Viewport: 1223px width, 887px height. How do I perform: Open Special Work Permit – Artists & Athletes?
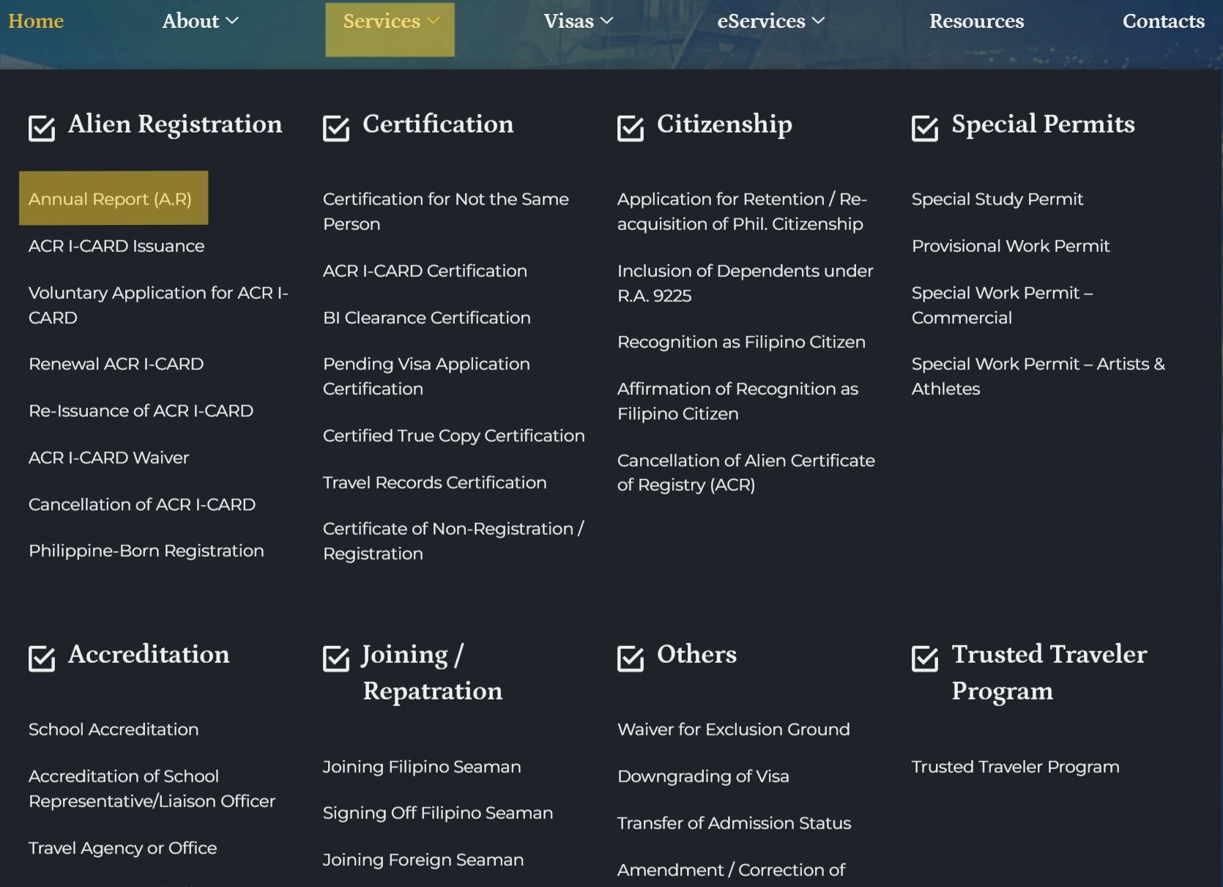point(1038,376)
